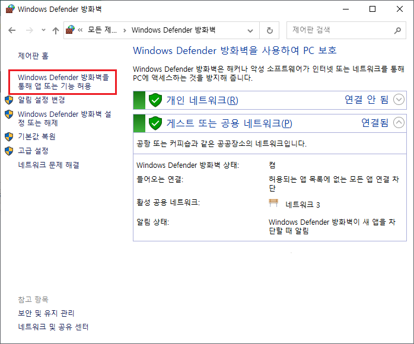This screenshot has width=414, height=344.
Task: Click shield icon beside 고급 설정
Action: click(9, 151)
